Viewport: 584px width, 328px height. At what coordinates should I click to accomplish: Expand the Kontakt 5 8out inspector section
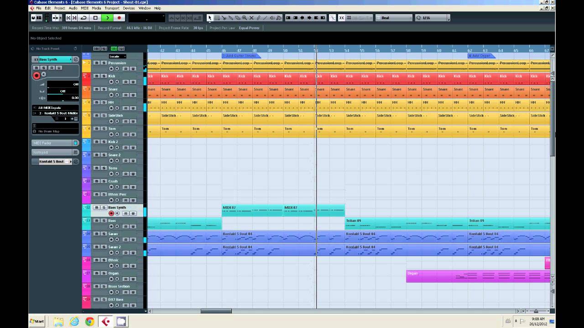(x=55, y=162)
